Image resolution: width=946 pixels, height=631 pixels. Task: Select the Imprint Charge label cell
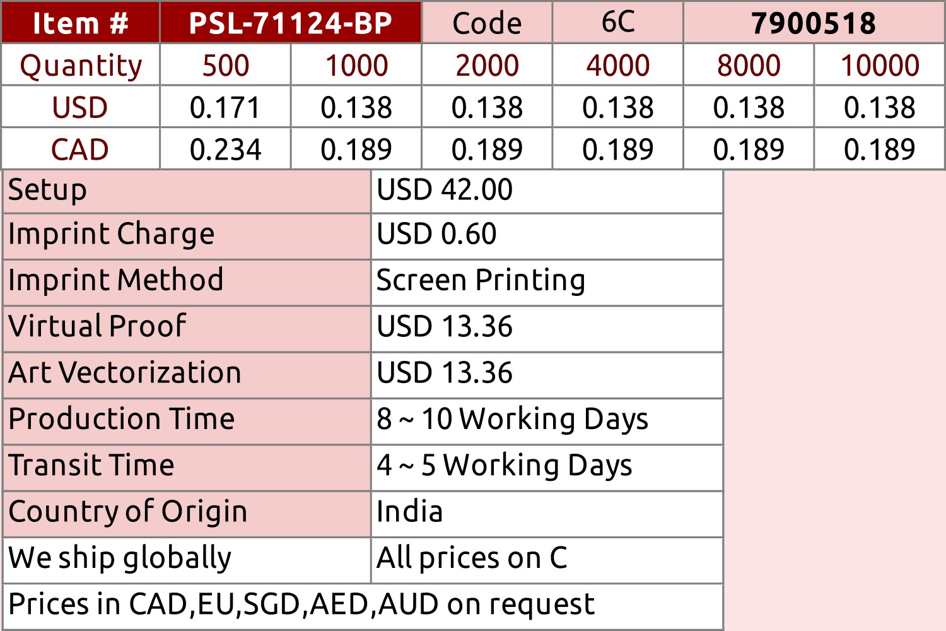click(187, 237)
